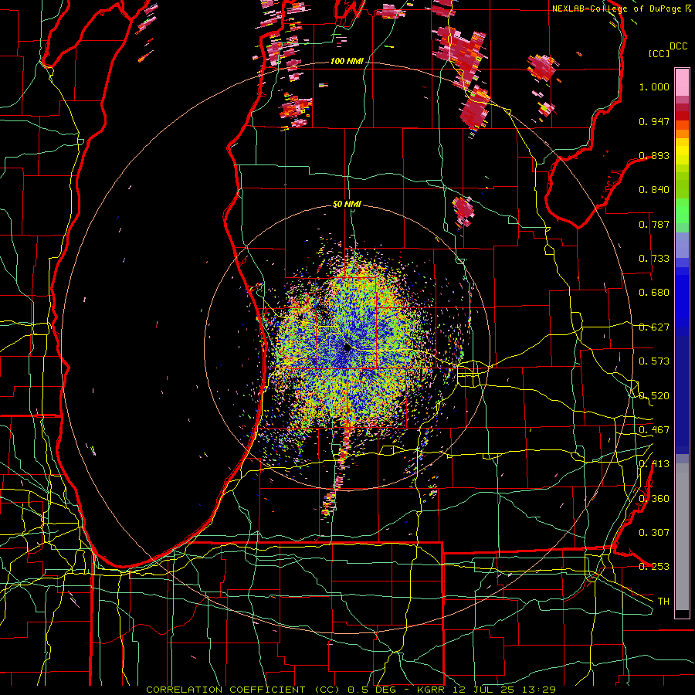Select the 0.413 color scale value
The width and height of the screenshot is (695, 695).
tap(654, 464)
